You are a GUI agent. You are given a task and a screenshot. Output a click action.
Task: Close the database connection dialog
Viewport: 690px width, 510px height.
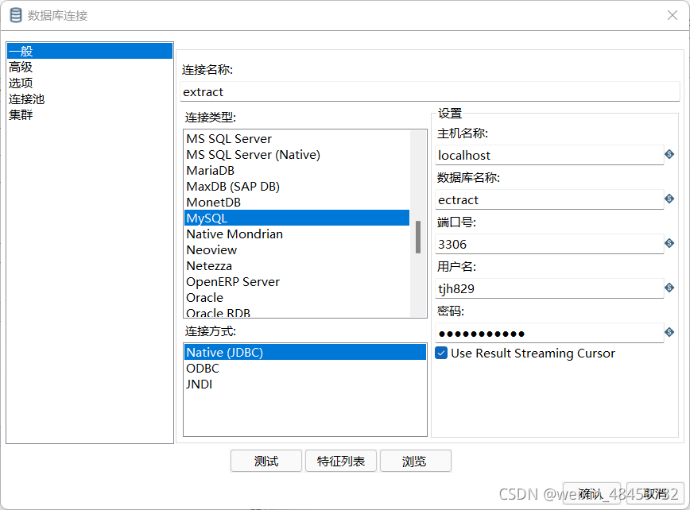(x=672, y=15)
